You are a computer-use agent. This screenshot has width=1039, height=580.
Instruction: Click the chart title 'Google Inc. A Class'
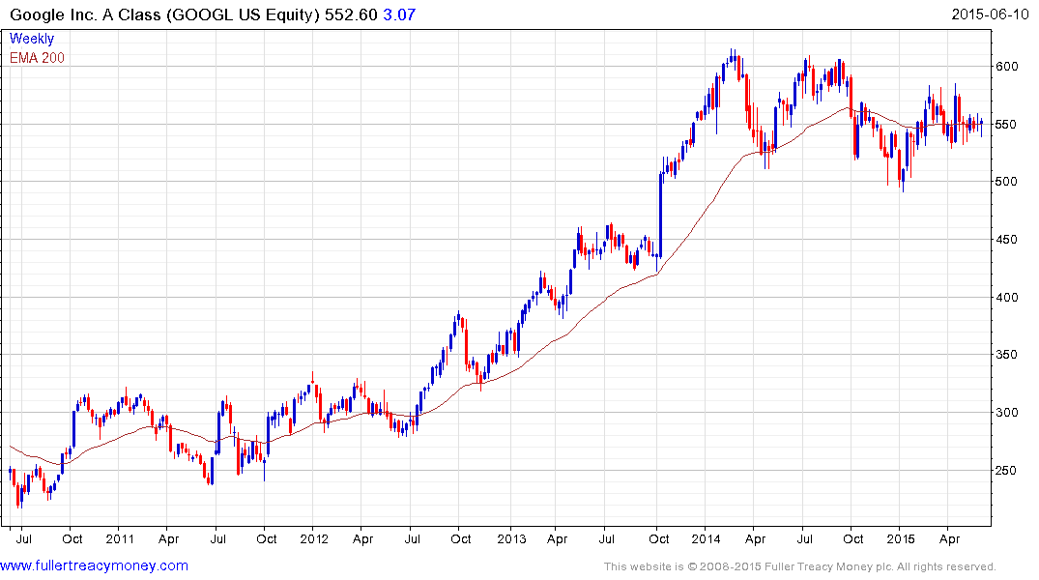[85, 14]
